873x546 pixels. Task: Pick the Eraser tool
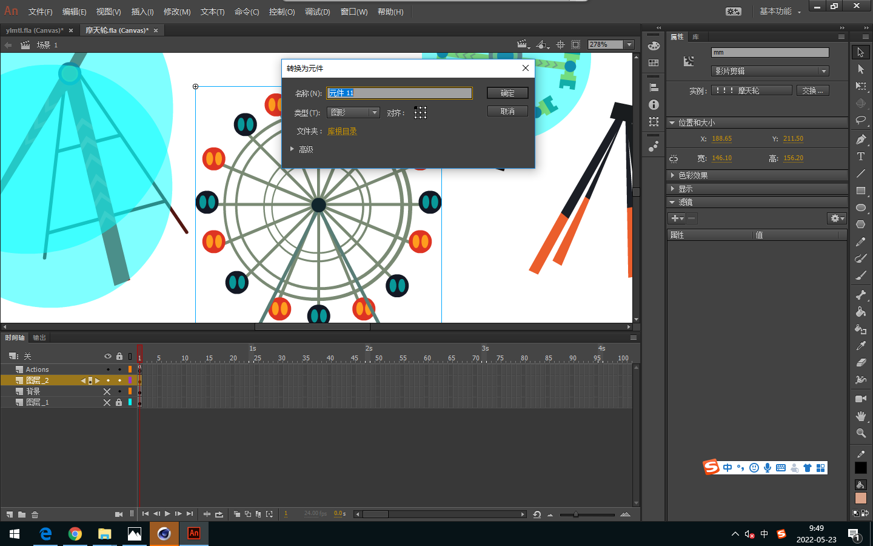click(860, 363)
